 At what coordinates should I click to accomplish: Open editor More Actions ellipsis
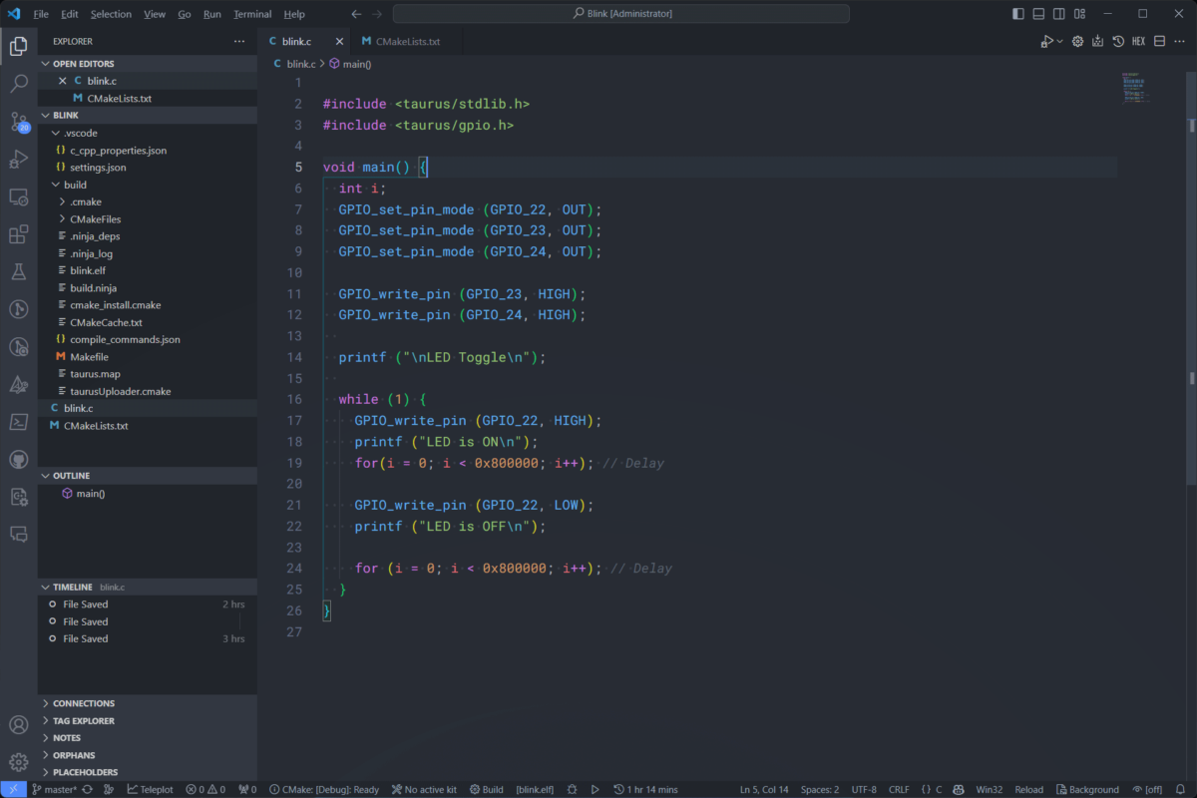coord(1179,42)
